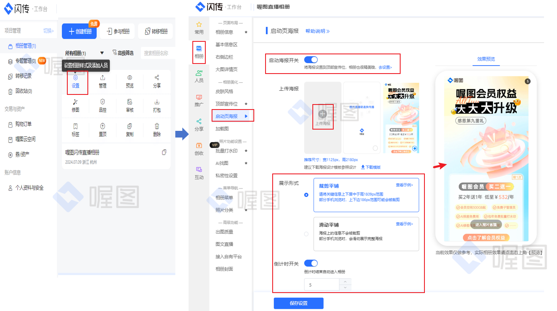The width and height of the screenshot is (557, 311).
Task: Click the 去设置> link
Action: [x=385, y=67]
